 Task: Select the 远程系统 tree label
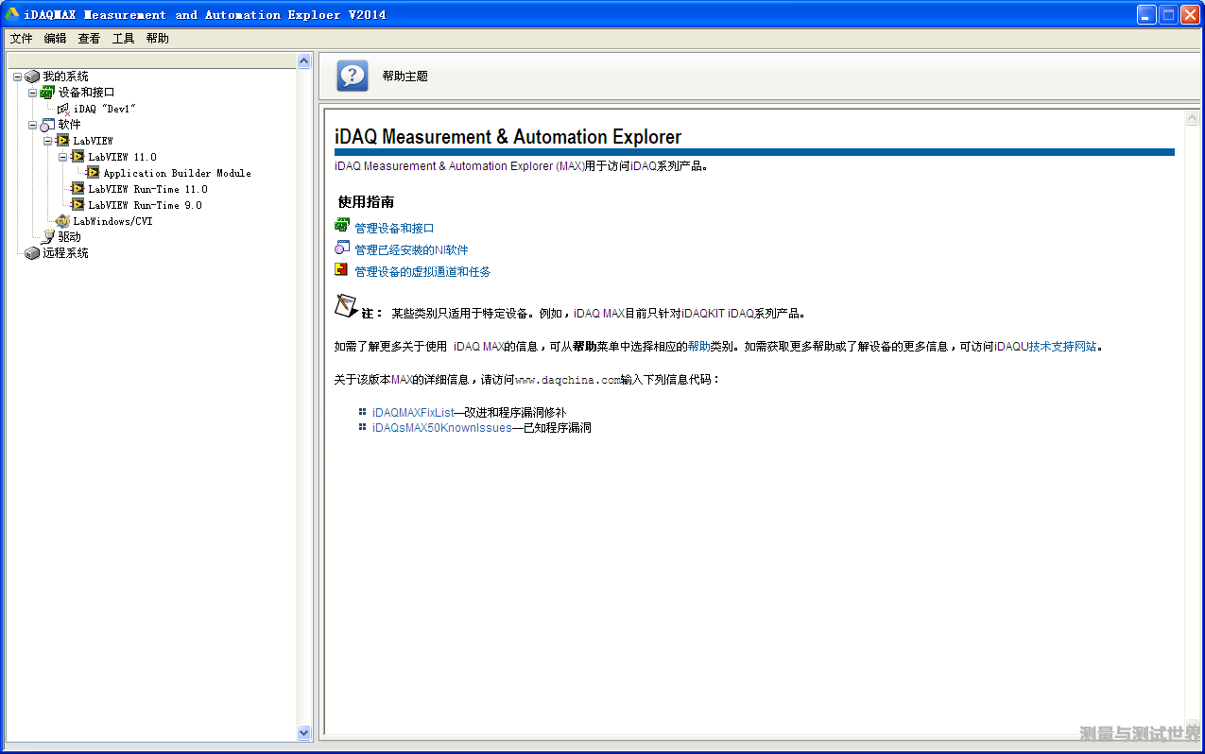pyautogui.click(x=65, y=253)
